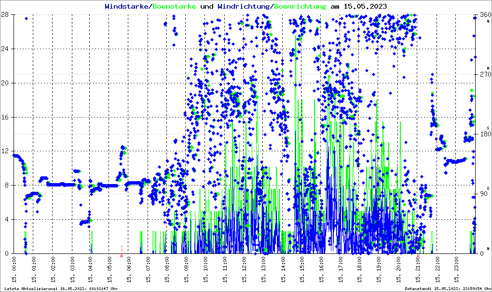Click the red sunset marker 'U'
Image resolution: width=492 pixels, height=292 pixels.
pos(418,256)
